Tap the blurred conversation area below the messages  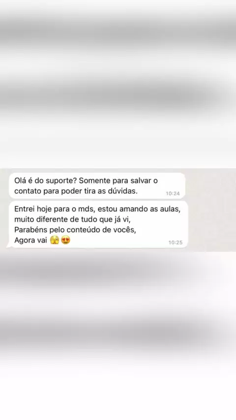point(118,335)
